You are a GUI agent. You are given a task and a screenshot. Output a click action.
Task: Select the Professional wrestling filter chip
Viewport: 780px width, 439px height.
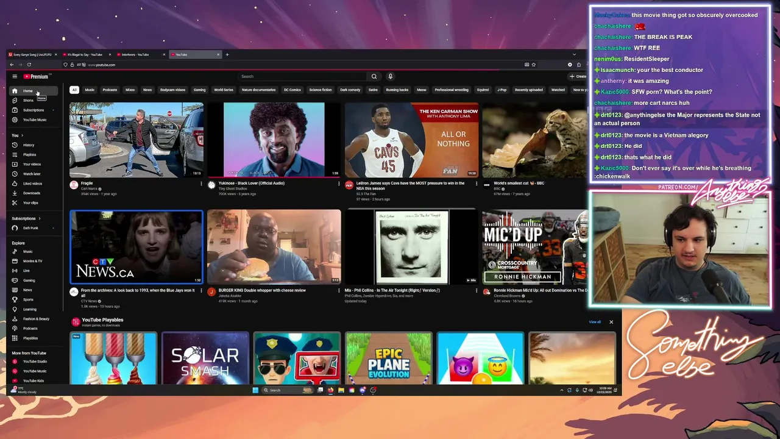[452, 90]
